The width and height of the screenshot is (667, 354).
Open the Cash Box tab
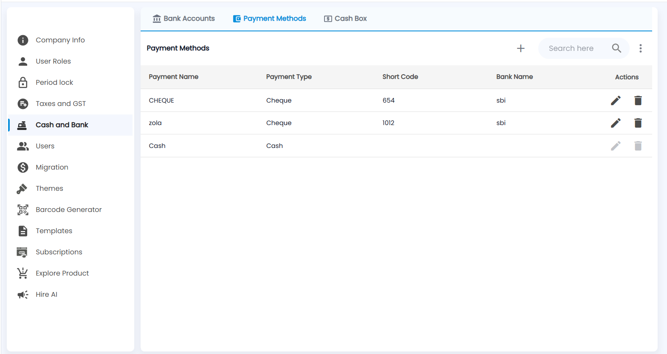pos(345,19)
